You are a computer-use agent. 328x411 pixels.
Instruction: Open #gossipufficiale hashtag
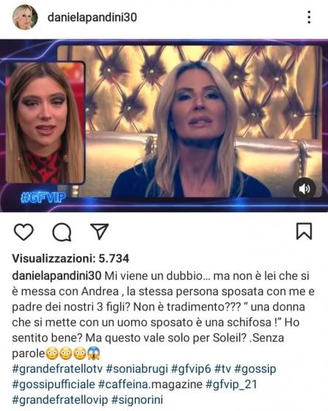(54, 385)
